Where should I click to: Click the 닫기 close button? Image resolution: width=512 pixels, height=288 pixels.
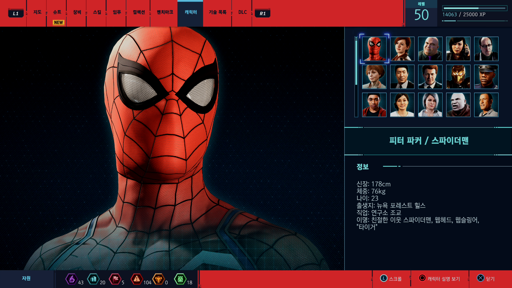tap(486, 279)
